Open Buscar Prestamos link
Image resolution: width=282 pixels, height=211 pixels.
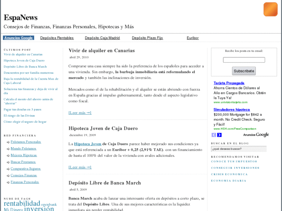23,162
